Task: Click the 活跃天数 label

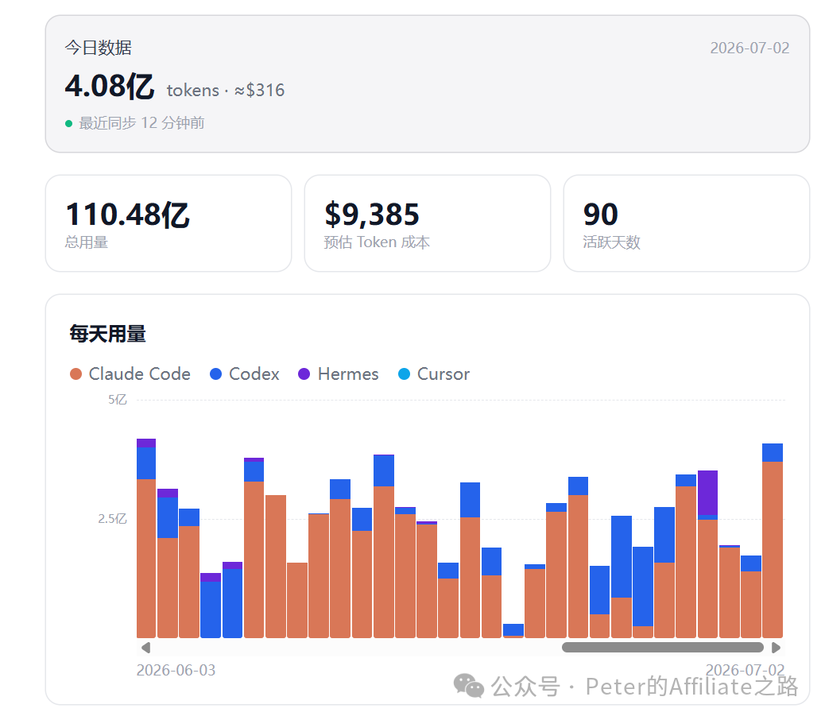Action: [611, 242]
